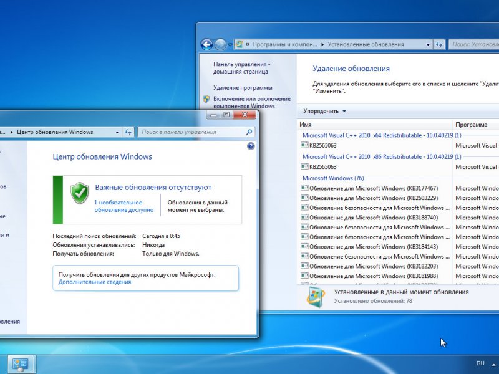Click 'Установленные обновления' breadcrumb
Image resolution: width=499 pixels, height=374 pixels.
coord(366,44)
